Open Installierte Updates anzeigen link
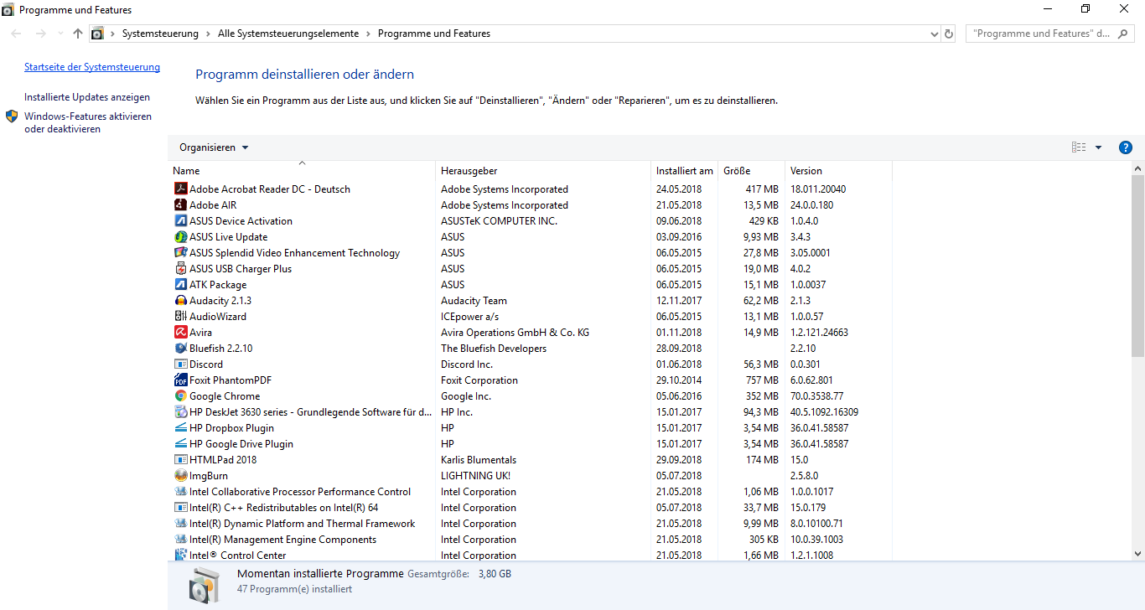The width and height of the screenshot is (1145, 610). (x=87, y=97)
